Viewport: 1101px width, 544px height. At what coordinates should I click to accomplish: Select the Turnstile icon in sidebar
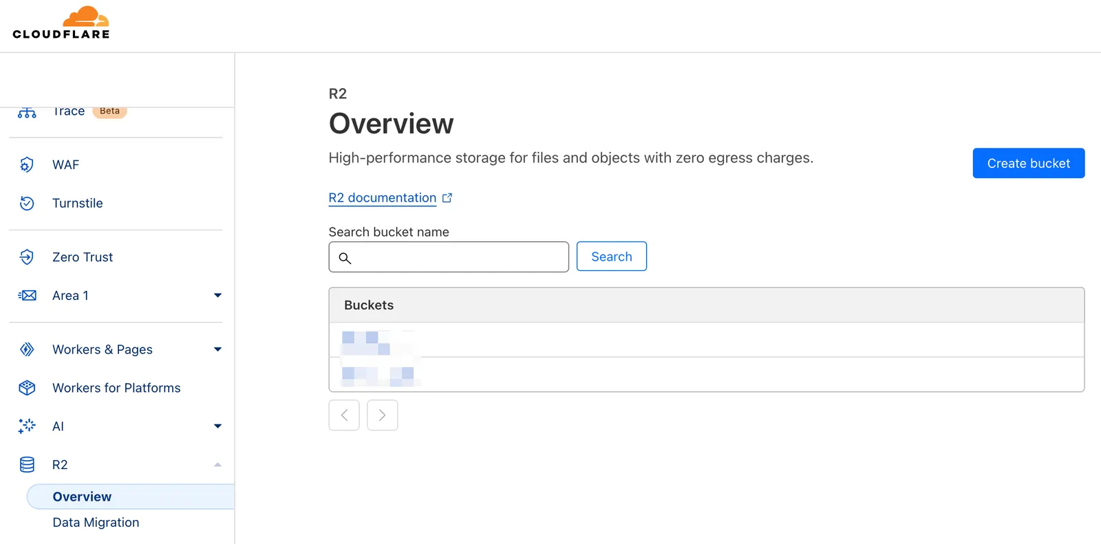pyautogui.click(x=26, y=203)
